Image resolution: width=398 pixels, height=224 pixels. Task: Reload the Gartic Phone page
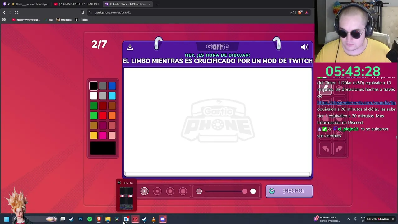[16, 12]
